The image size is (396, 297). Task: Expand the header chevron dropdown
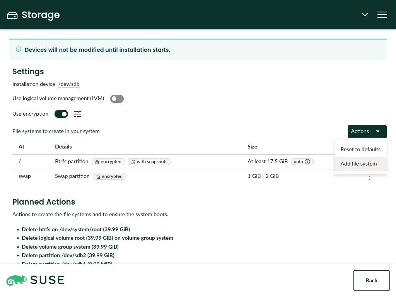365,15
